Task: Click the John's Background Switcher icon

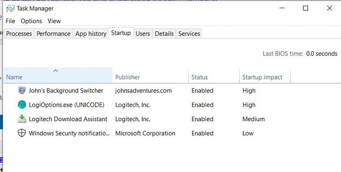Action: pyautogui.click(x=22, y=90)
